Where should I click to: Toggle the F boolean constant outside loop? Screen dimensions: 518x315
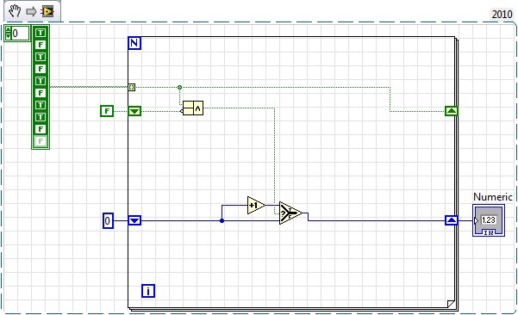coord(107,111)
